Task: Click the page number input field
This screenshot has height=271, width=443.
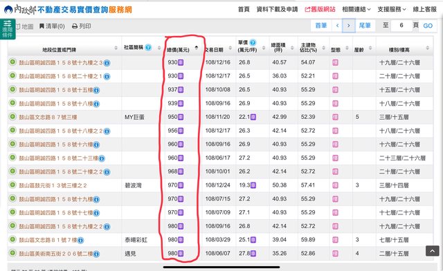Action: click(401, 26)
